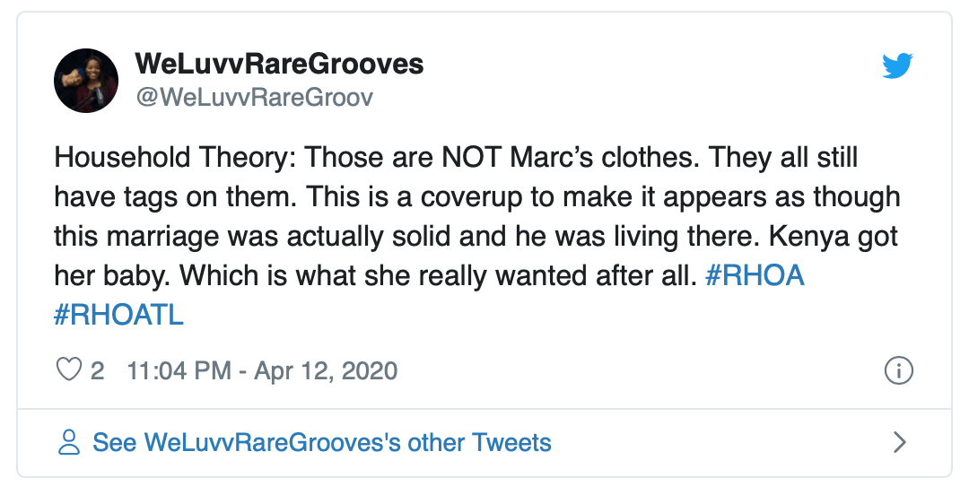Viewport: 969px width, 495px height.
Task: Click the @WeLuvvRareGroov handle
Action: coord(254,98)
